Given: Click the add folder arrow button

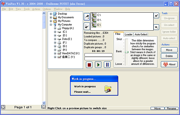Looking at the screenshot, I should click(87, 17).
